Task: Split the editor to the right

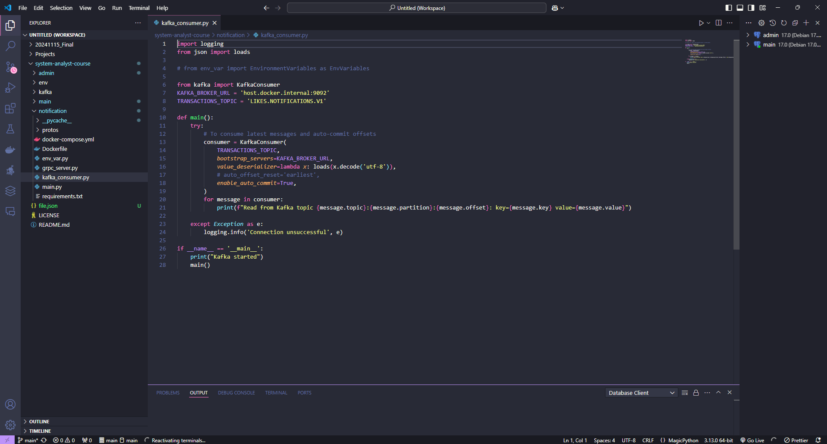Action: click(718, 23)
